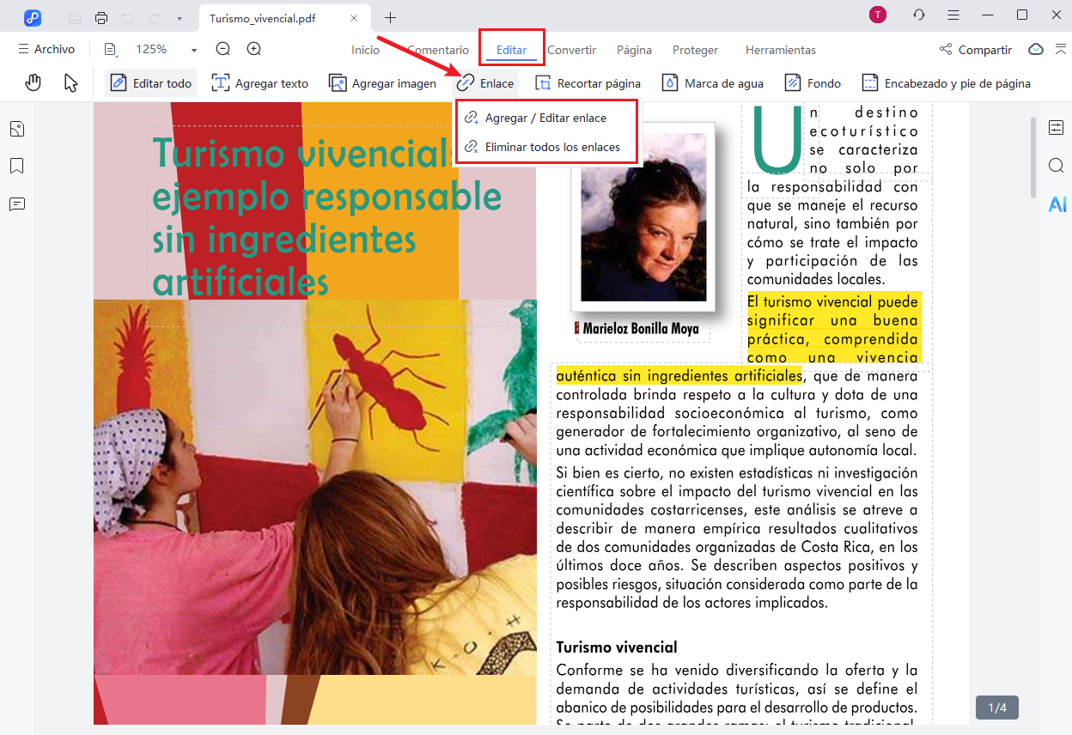The width and height of the screenshot is (1072, 735).
Task: Switch to the Convertir tab
Action: coord(571,50)
